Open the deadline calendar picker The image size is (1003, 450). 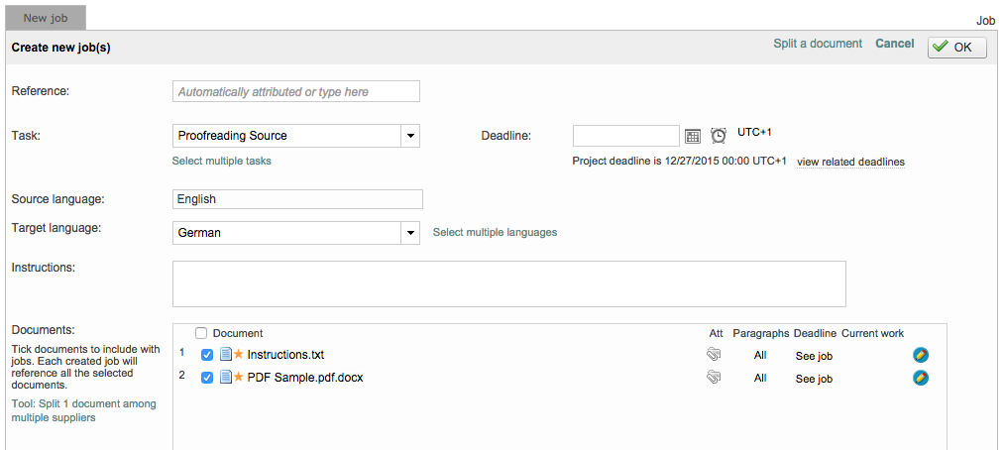693,136
